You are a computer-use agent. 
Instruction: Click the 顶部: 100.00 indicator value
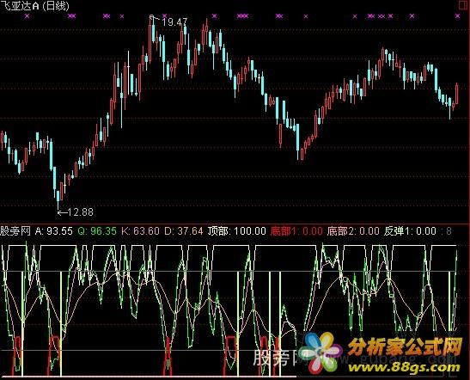[x=237, y=231]
